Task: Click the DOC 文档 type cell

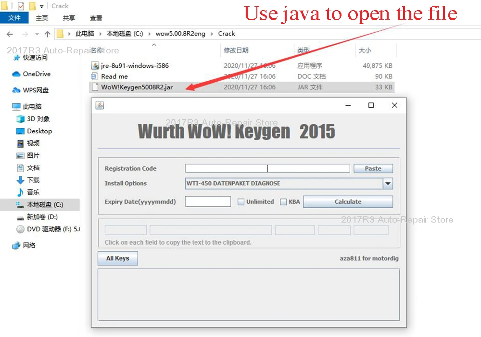Action: (312, 76)
